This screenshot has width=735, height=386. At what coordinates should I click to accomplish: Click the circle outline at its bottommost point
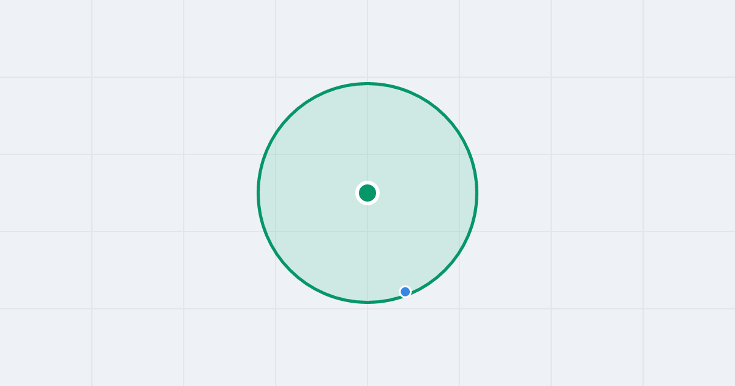point(367,301)
